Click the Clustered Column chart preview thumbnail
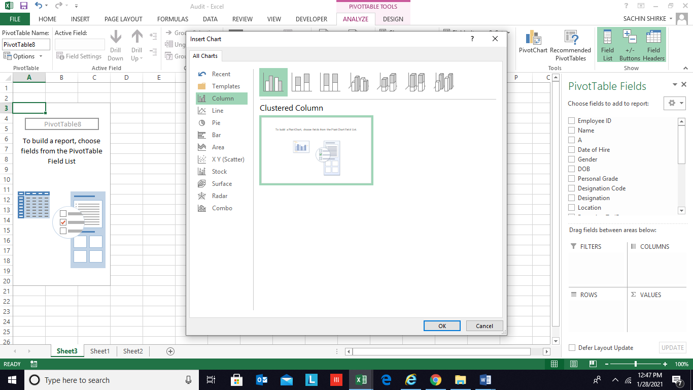The height and width of the screenshot is (390, 693). tap(316, 150)
